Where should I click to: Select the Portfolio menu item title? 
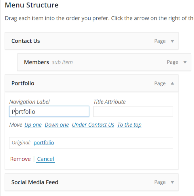pyautogui.click(x=23, y=83)
